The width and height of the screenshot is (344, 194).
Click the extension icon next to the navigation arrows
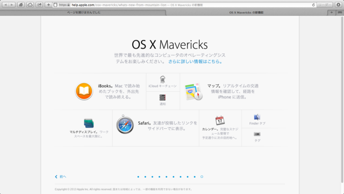tap(21, 5)
